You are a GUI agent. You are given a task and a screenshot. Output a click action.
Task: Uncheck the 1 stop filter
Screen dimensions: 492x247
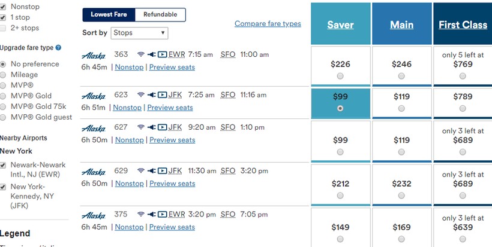click(4, 17)
